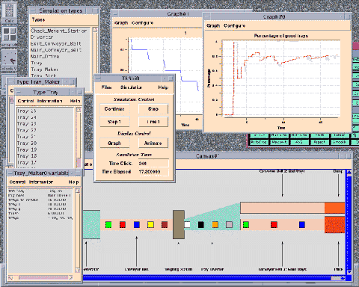The image size is (359, 287).
Task: Select Tray 18 in Type Tray list
Action: [27, 156]
